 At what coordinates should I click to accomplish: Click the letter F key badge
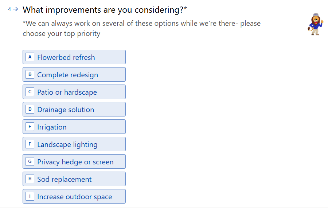[30, 144]
